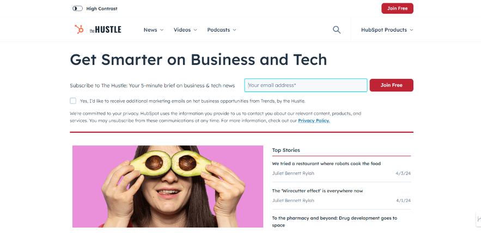This screenshot has width=481, height=233.
Task: Open the Podcasts dropdown menu
Action: click(222, 30)
